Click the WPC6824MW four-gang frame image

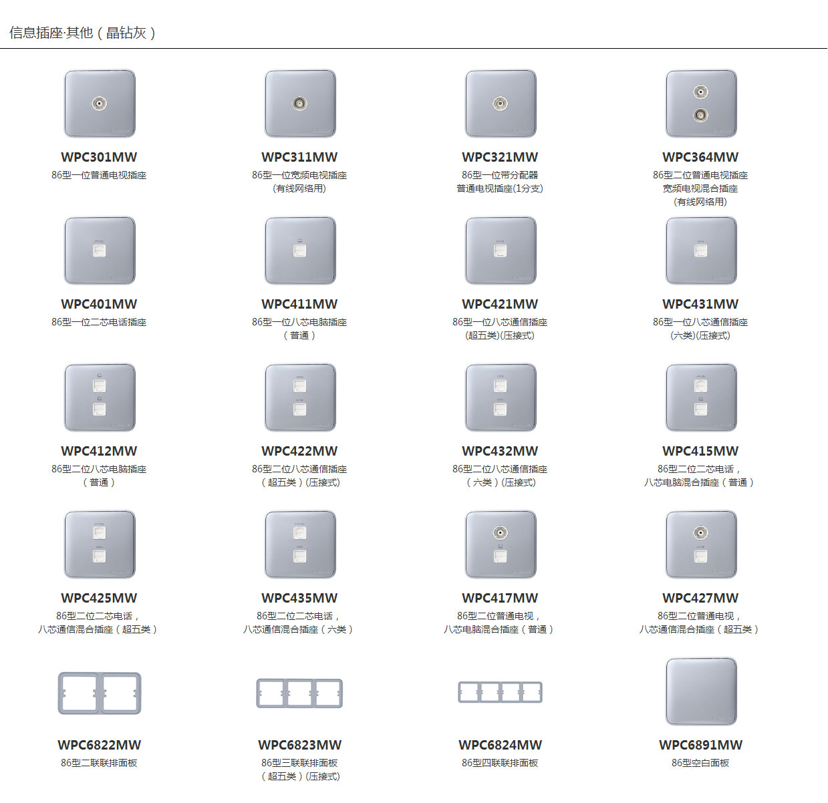tap(501, 693)
